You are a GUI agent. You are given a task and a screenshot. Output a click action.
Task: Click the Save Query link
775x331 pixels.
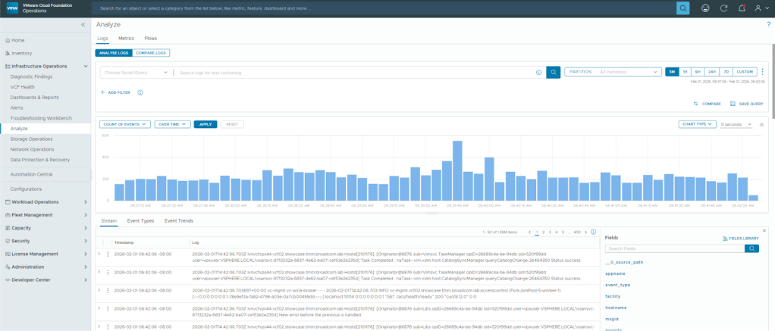coord(746,103)
